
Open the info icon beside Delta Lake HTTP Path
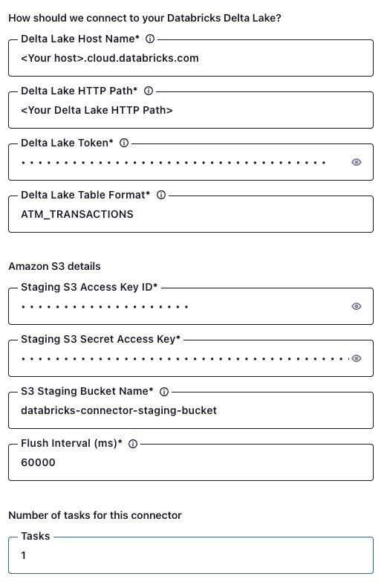pos(149,91)
